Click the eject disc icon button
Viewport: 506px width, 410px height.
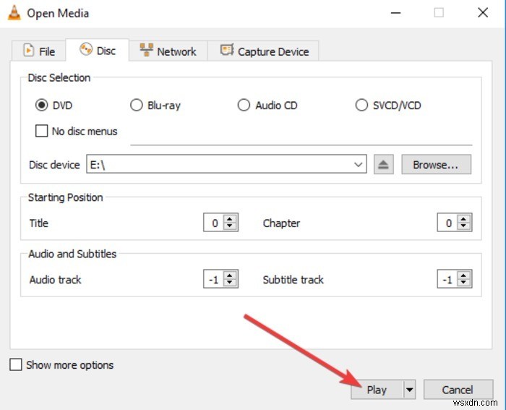pos(383,165)
